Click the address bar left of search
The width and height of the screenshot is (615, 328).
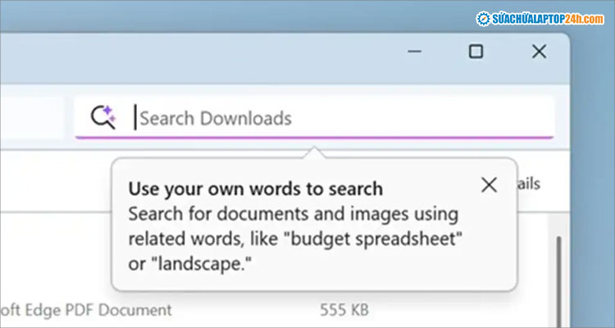click(x=33, y=117)
